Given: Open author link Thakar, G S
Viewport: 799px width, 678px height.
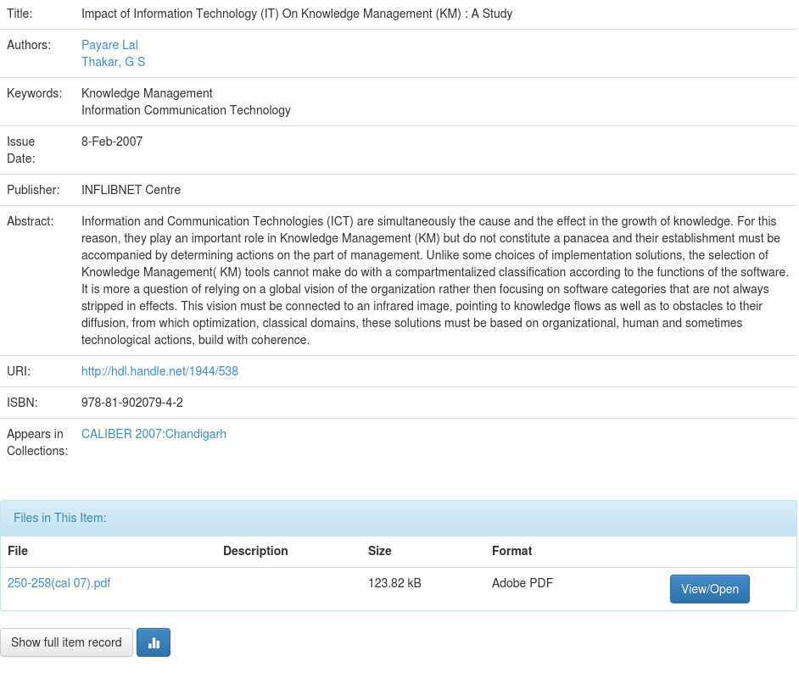Looking at the screenshot, I should [x=113, y=62].
